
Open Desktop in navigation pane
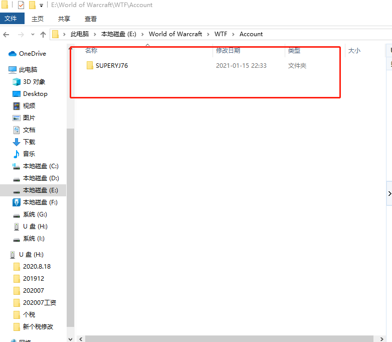35,94
